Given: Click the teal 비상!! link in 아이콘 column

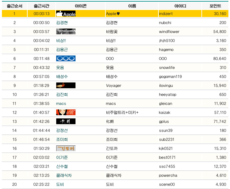Looking at the screenshot, I should [x=61, y=41].
